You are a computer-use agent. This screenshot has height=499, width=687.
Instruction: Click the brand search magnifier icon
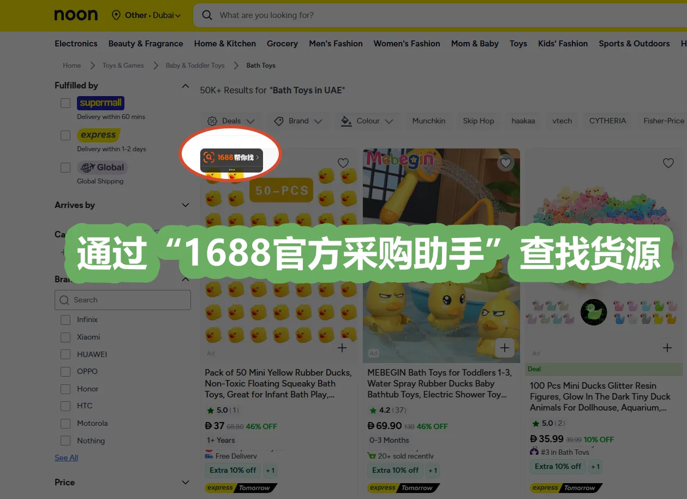click(64, 300)
